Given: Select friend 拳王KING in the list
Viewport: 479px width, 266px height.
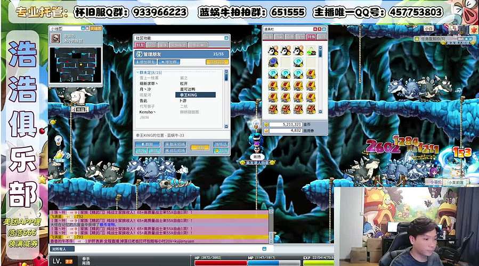Looking at the screenshot, I should point(196,95).
